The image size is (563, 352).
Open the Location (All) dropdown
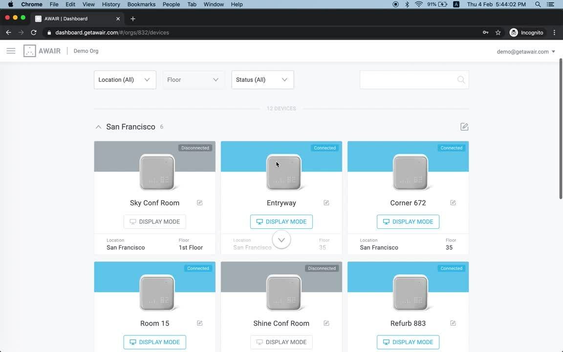coord(125,80)
